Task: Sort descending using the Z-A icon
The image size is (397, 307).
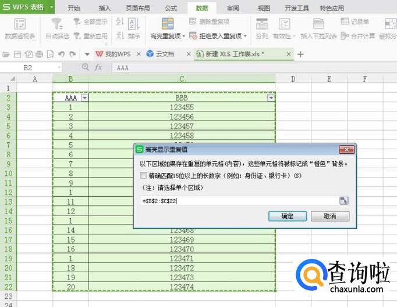Action: click(x=119, y=35)
